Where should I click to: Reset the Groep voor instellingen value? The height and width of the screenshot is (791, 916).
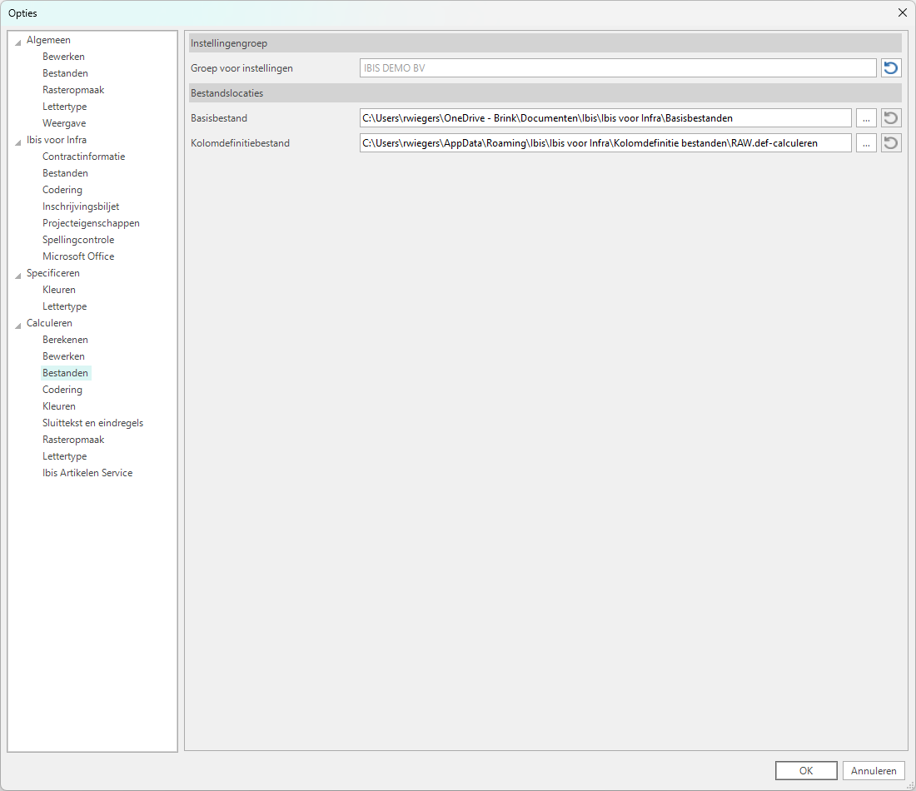(891, 68)
